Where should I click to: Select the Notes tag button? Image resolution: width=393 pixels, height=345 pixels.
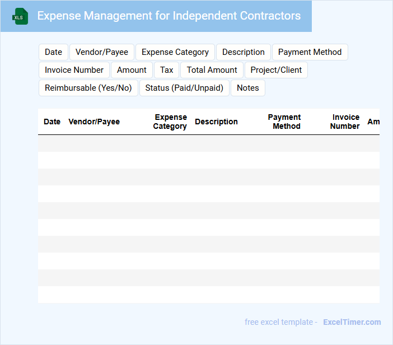[x=248, y=88]
